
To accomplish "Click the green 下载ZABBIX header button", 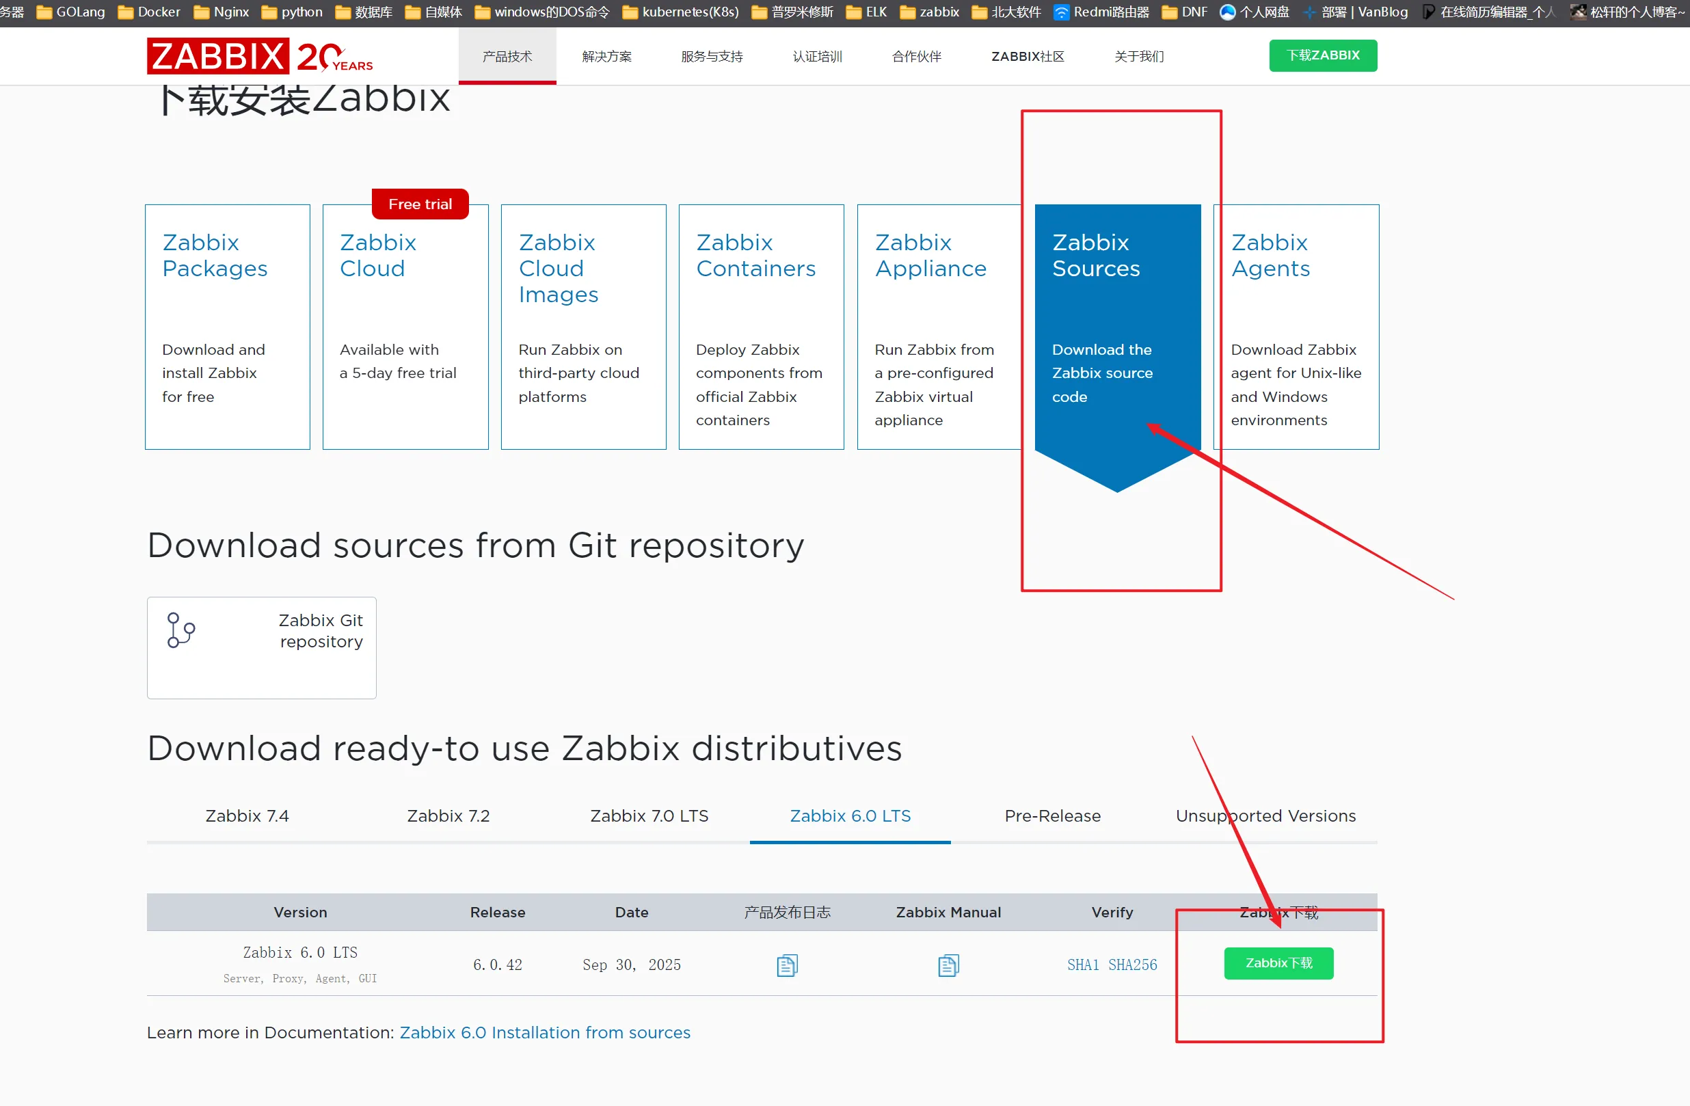I will [1323, 55].
